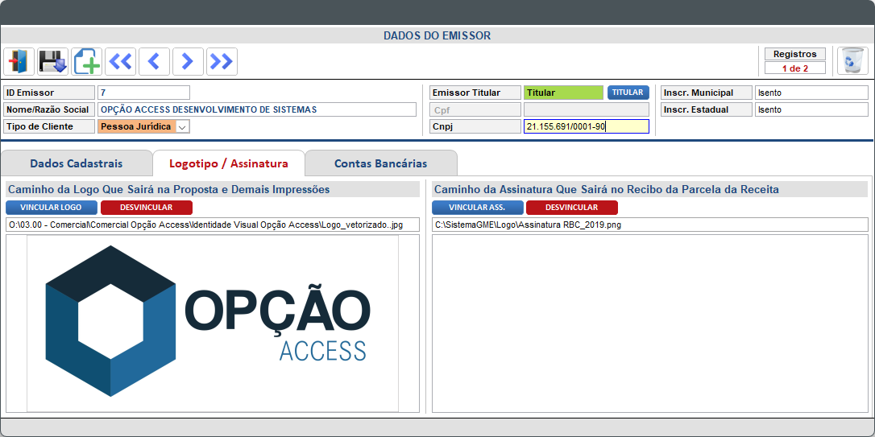Click the Inscr. Estadual field
Screen dimensions: 875x437
[x=811, y=109]
